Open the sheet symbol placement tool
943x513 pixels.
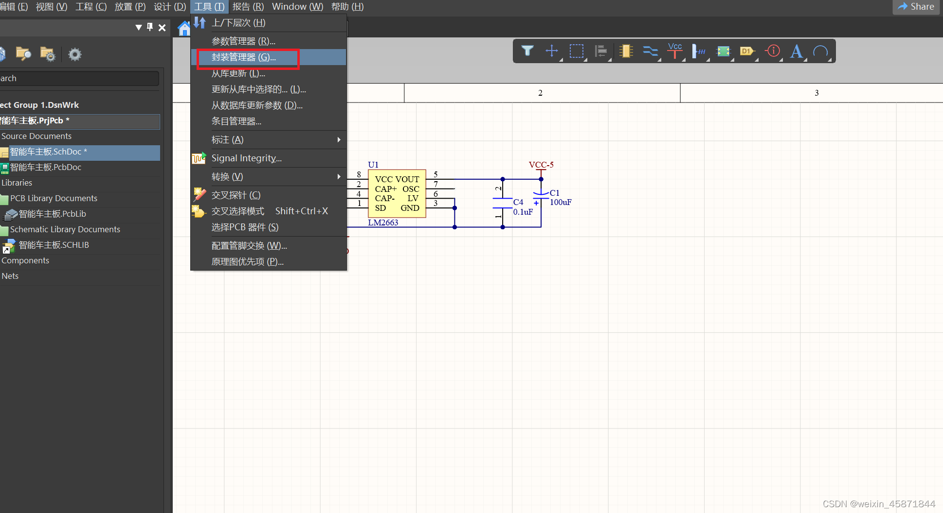click(x=724, y=51)
